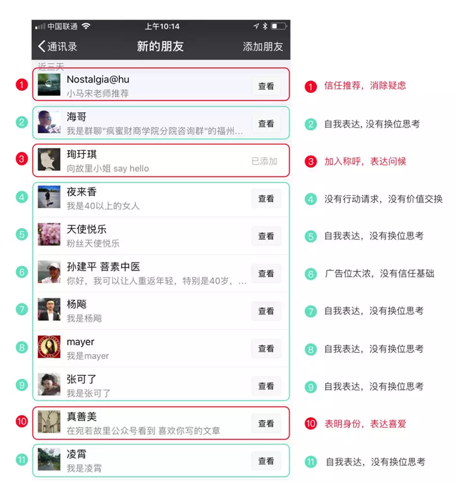Tap the Nostalgia@hu avatar image
The image size is (456, 483).
point(49,84)
